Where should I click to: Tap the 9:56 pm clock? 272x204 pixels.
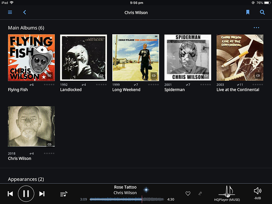click(136, 3)
